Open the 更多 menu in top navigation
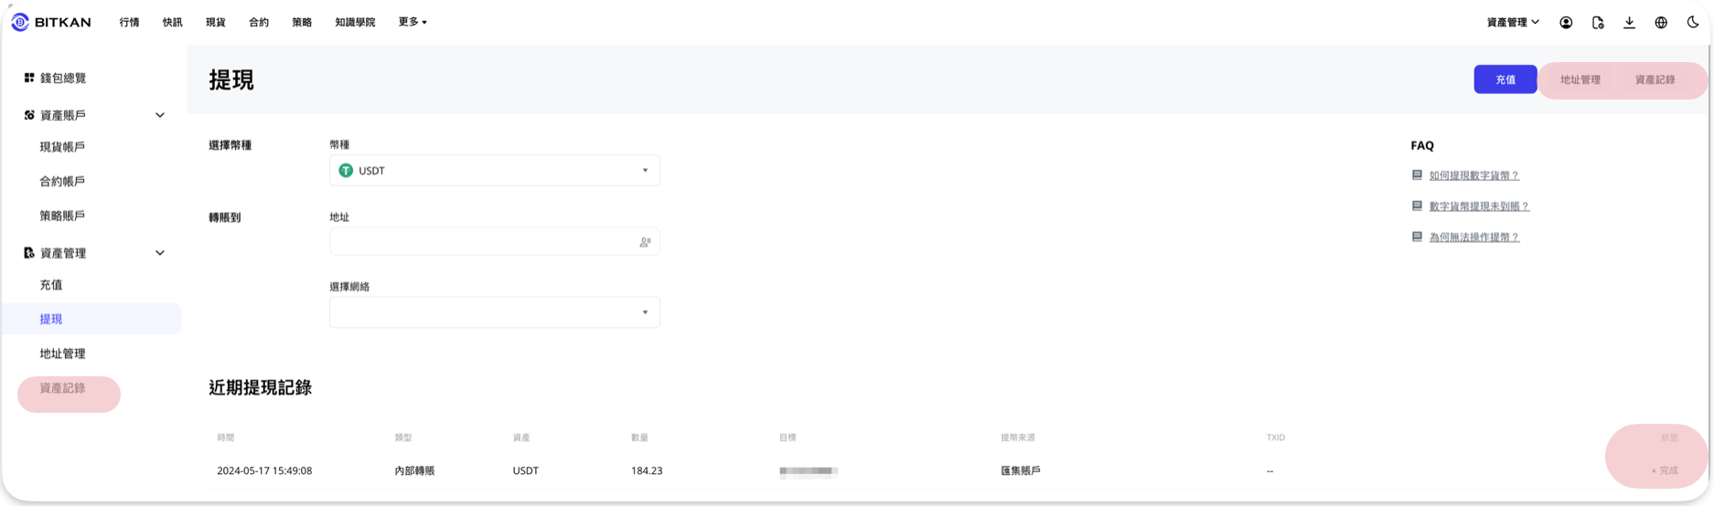 [x=412, y=22]
